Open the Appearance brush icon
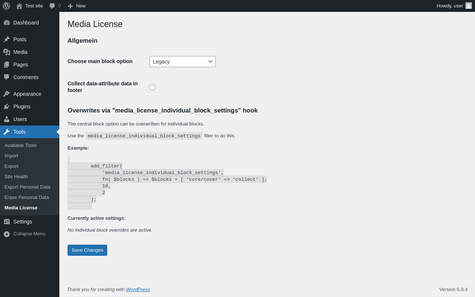This screenshot has width=475, height=297. [7, 94]
